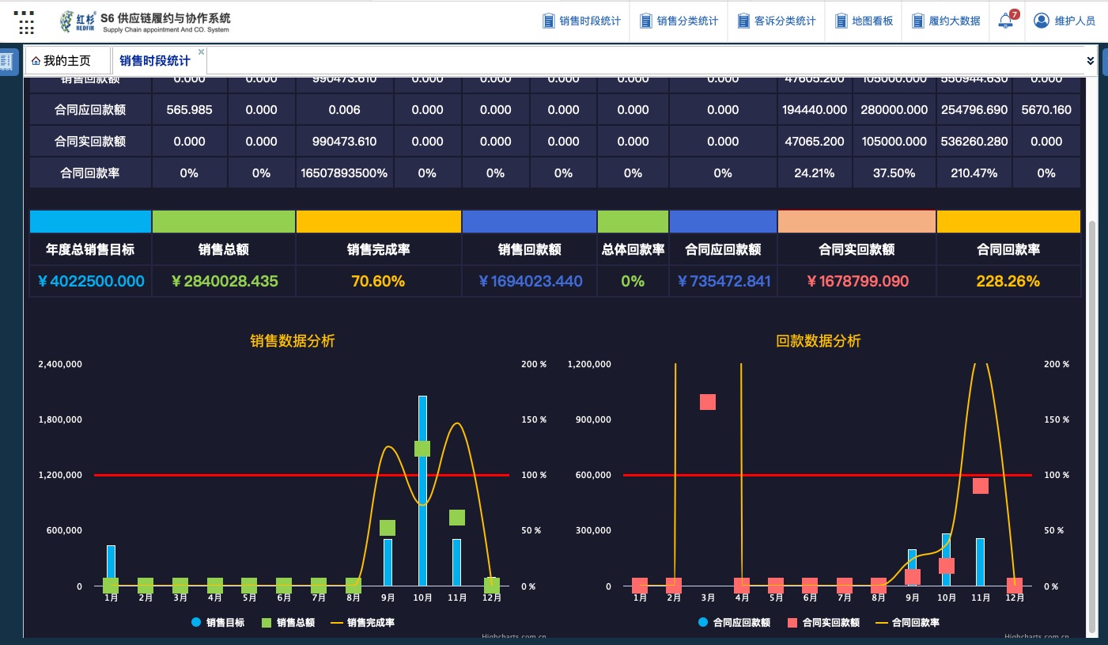The height and width of the screenshot is (645, 1108).
Task: Click the notification bell with badge 7
Action: 1006,21
